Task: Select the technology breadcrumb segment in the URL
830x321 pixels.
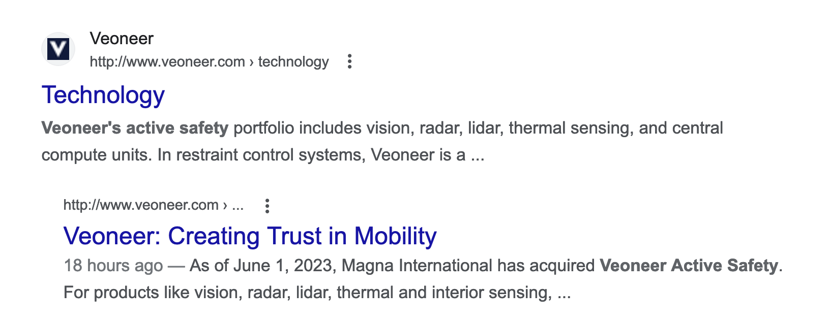Action: tap(293, 62)
